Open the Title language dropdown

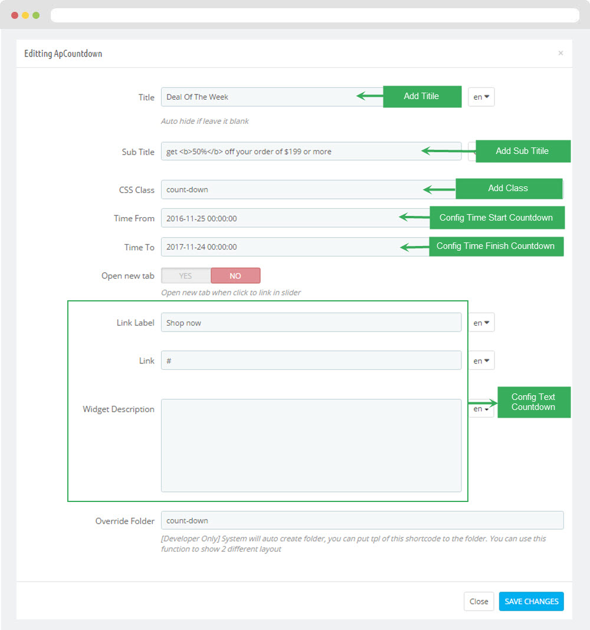pyautogui.click(x=481, y=97)
